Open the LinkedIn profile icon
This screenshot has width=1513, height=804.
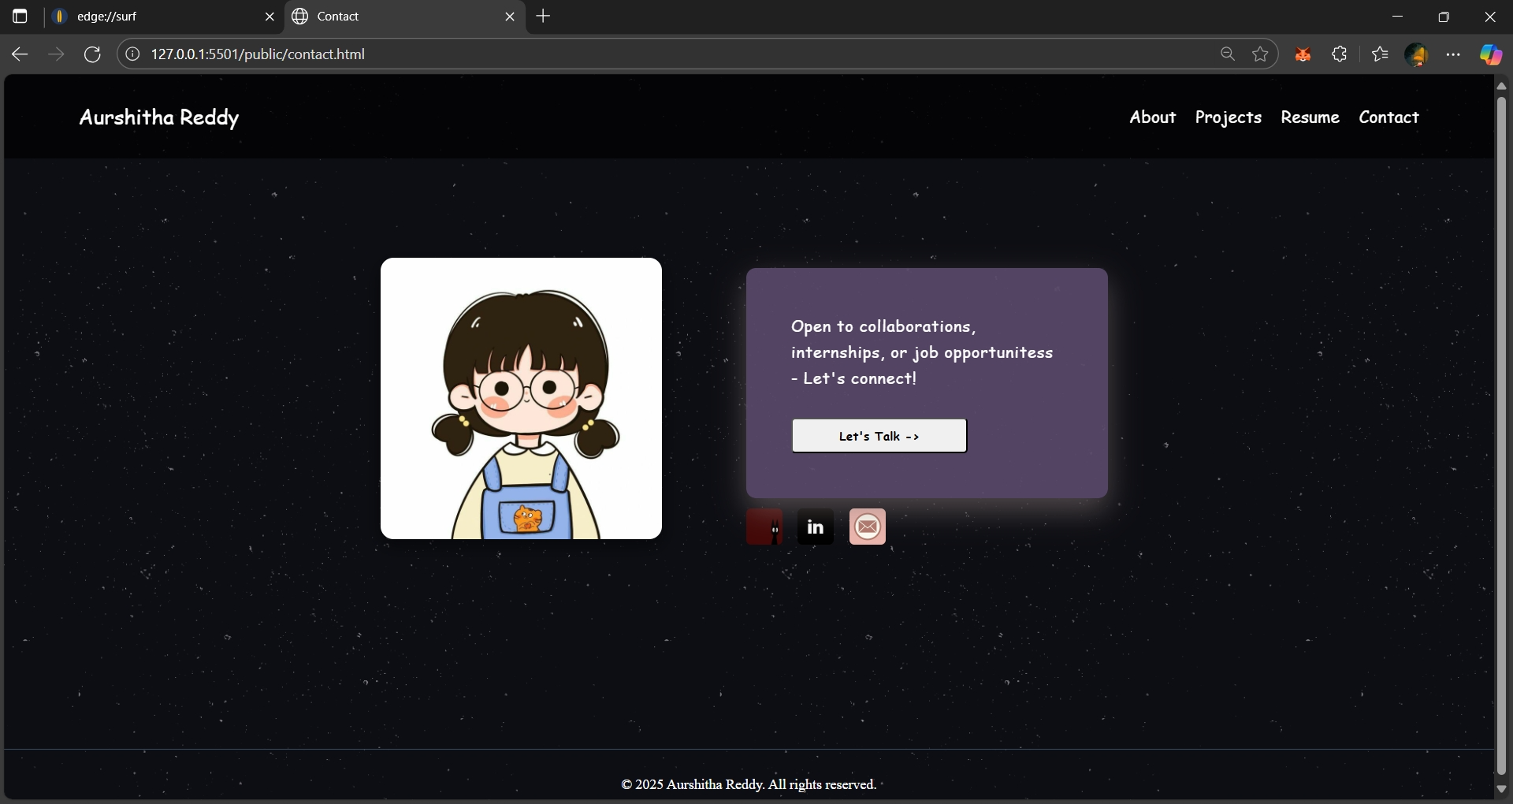815,527
